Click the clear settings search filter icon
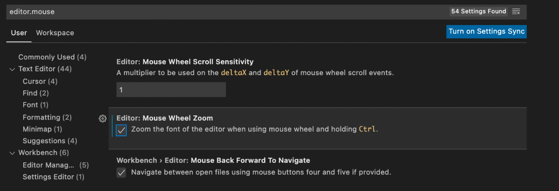 (x=516, y=11)
